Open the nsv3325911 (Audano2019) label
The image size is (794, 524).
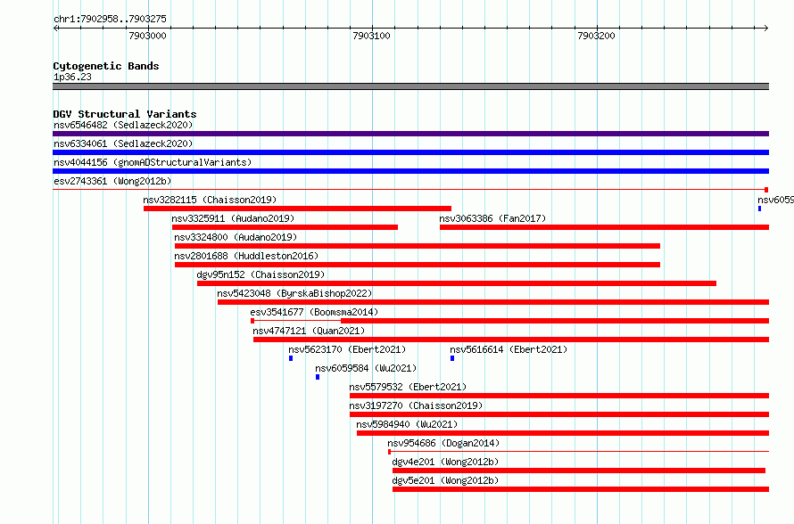pos(233,218)
